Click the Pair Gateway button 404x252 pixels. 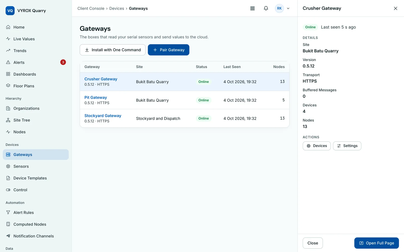(169, 50)
